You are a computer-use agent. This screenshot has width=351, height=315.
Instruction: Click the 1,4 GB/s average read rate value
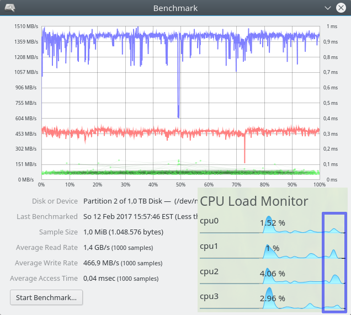[97, 248]
